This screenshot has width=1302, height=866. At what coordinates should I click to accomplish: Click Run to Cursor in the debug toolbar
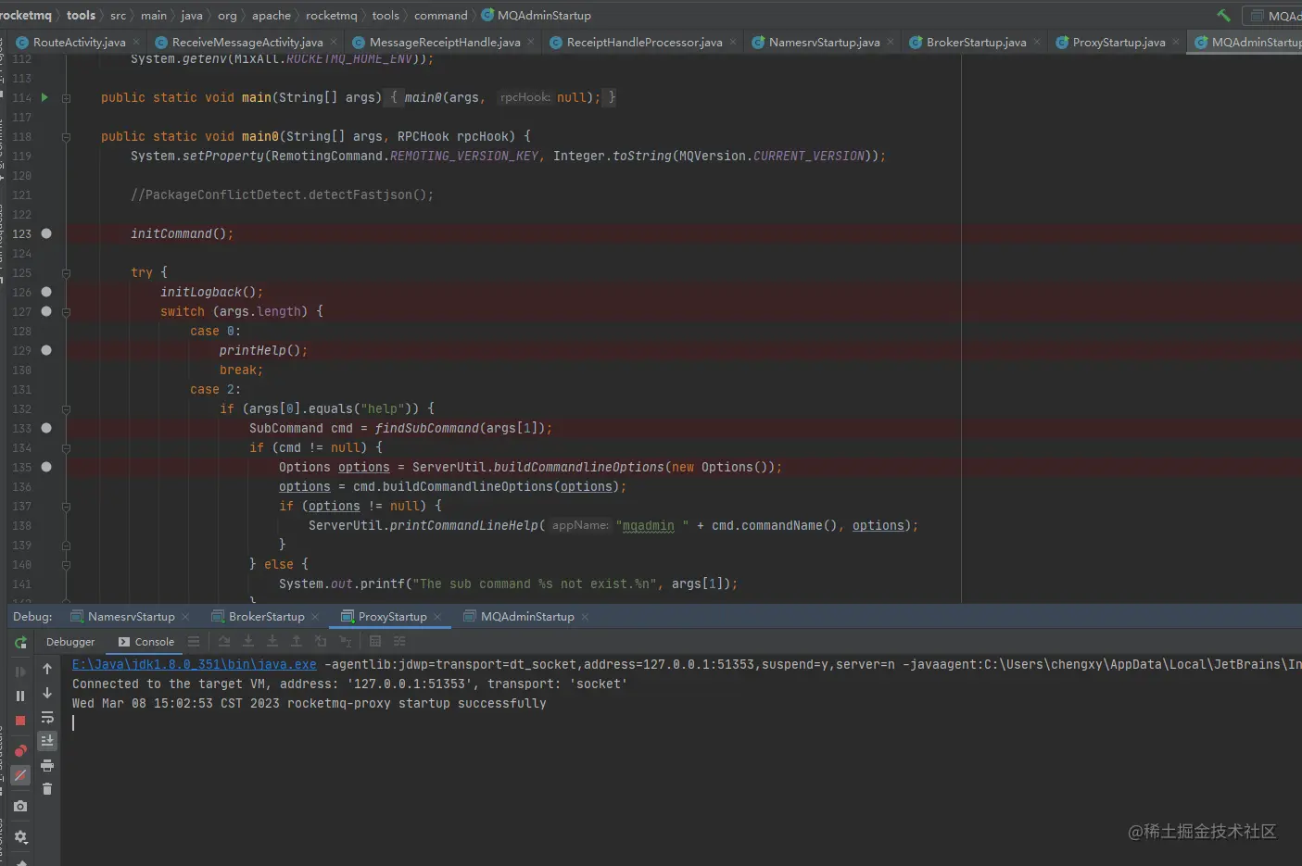[346, 641]
